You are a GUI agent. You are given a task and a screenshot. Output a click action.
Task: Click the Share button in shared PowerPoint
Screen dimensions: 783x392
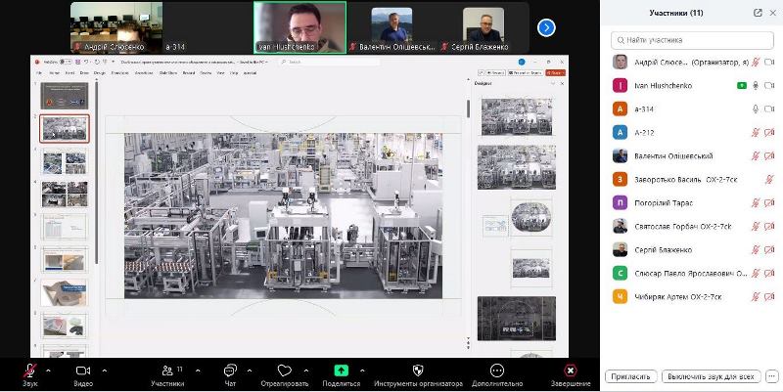pos(555,72)
